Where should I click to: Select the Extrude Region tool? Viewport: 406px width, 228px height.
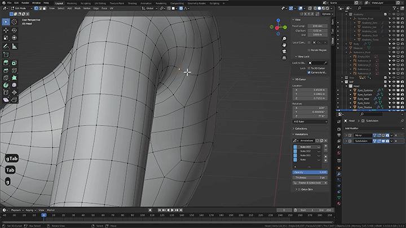point(6,63)
